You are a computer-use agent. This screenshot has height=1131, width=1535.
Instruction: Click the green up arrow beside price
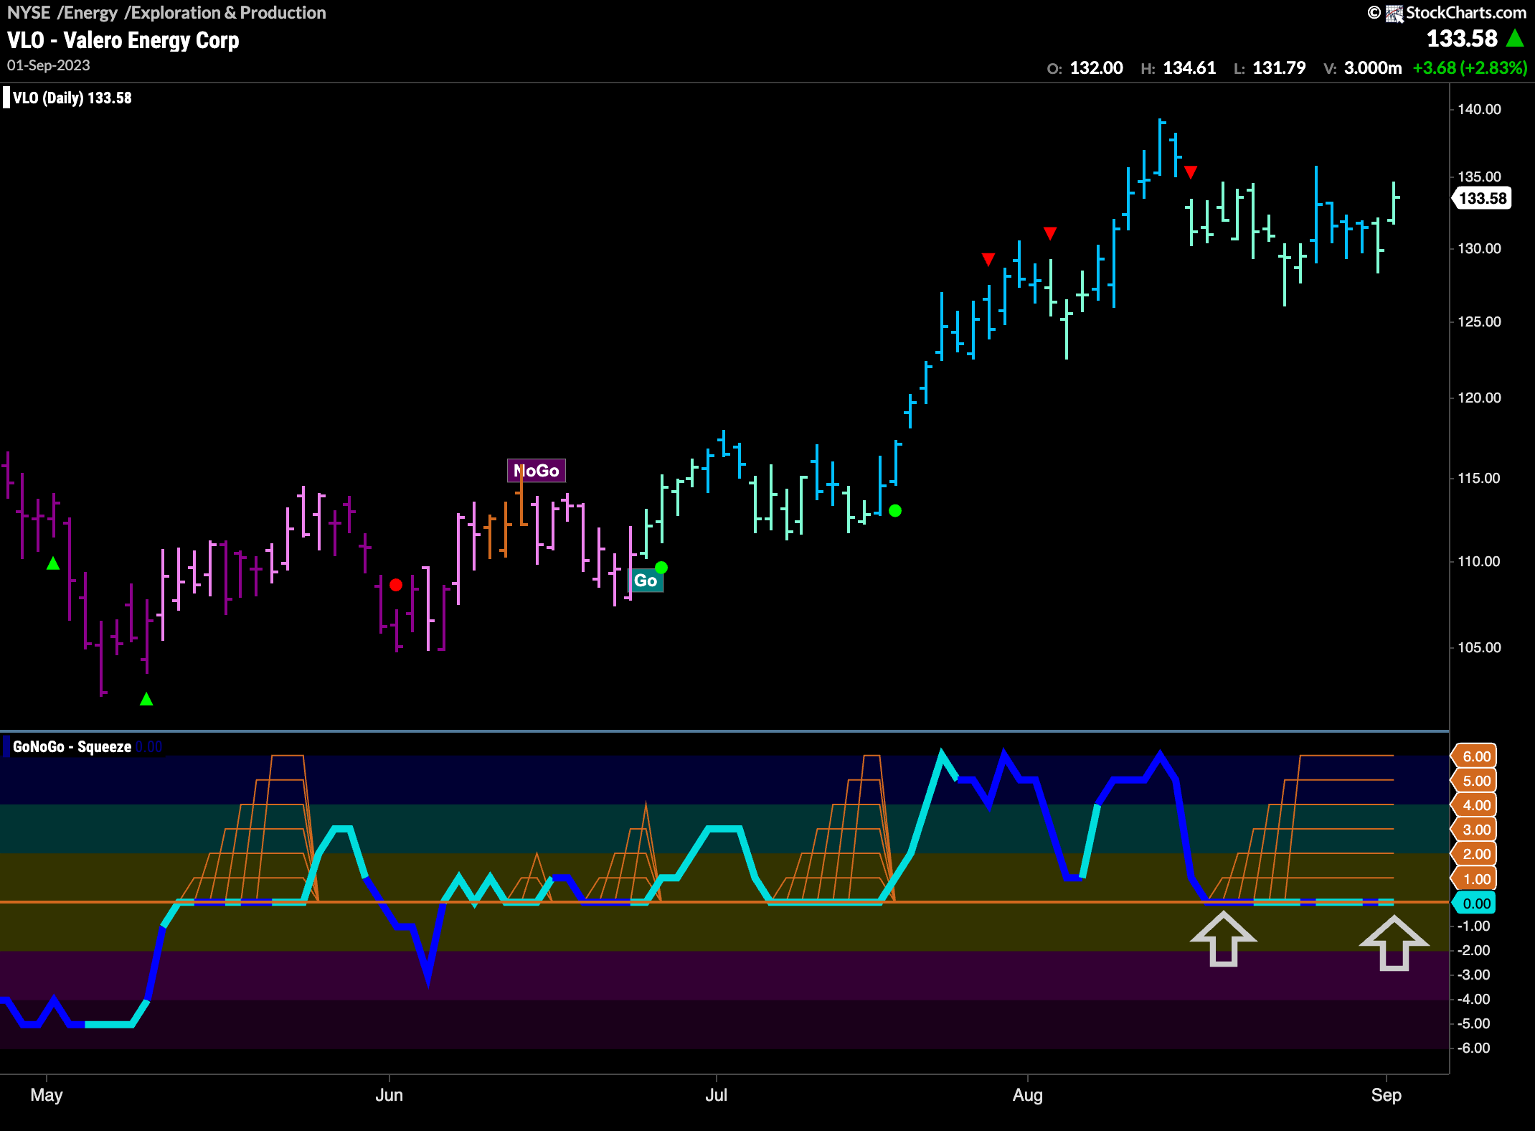tap(1516, 38)
